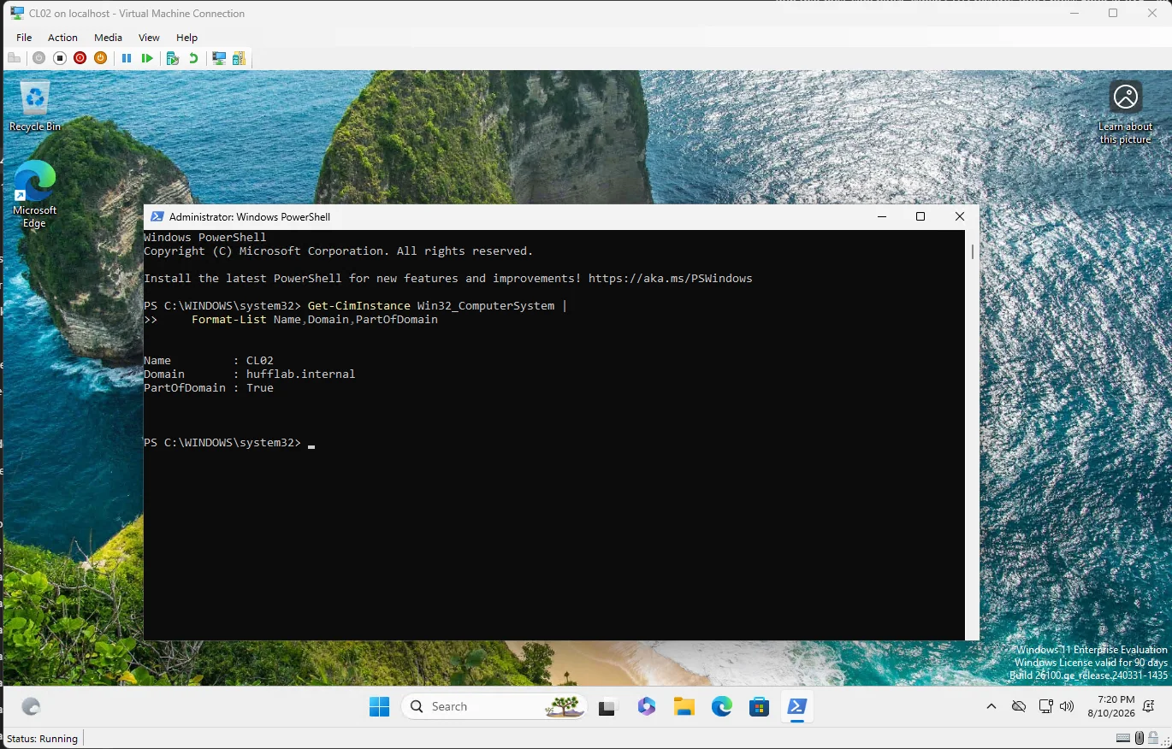Click the 'Status: Running' status bar text
This screenshot has width=1172, height=749.
tap(42, 739)
